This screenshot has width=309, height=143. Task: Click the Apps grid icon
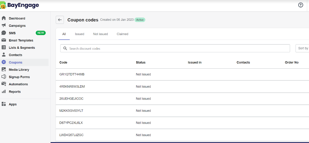[3, 104]
